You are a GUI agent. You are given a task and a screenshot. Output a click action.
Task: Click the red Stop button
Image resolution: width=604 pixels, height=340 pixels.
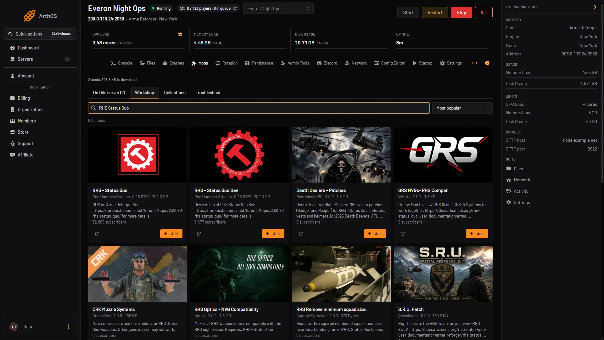coord(461,13)
